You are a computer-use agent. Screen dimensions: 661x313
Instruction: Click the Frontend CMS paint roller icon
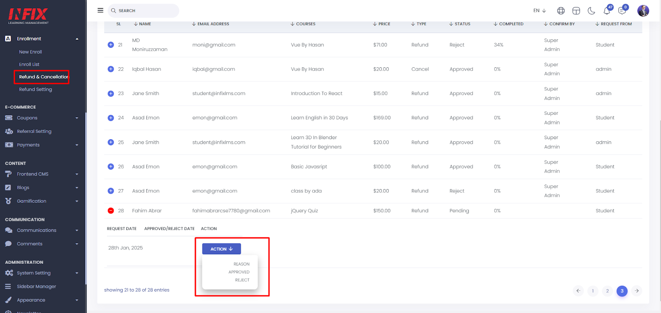click(x=8, y=174)
